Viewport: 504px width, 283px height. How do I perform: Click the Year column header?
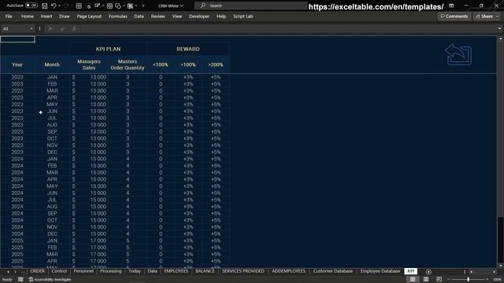coord(17,64)
